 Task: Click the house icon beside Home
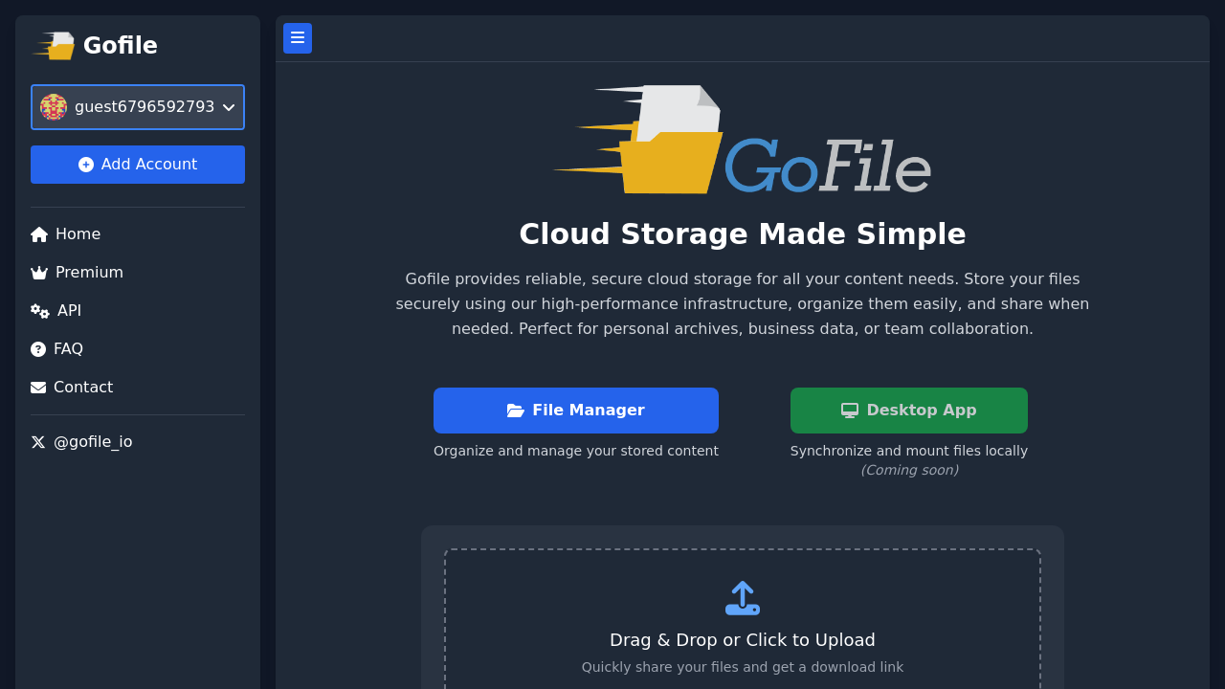point(39,234)
